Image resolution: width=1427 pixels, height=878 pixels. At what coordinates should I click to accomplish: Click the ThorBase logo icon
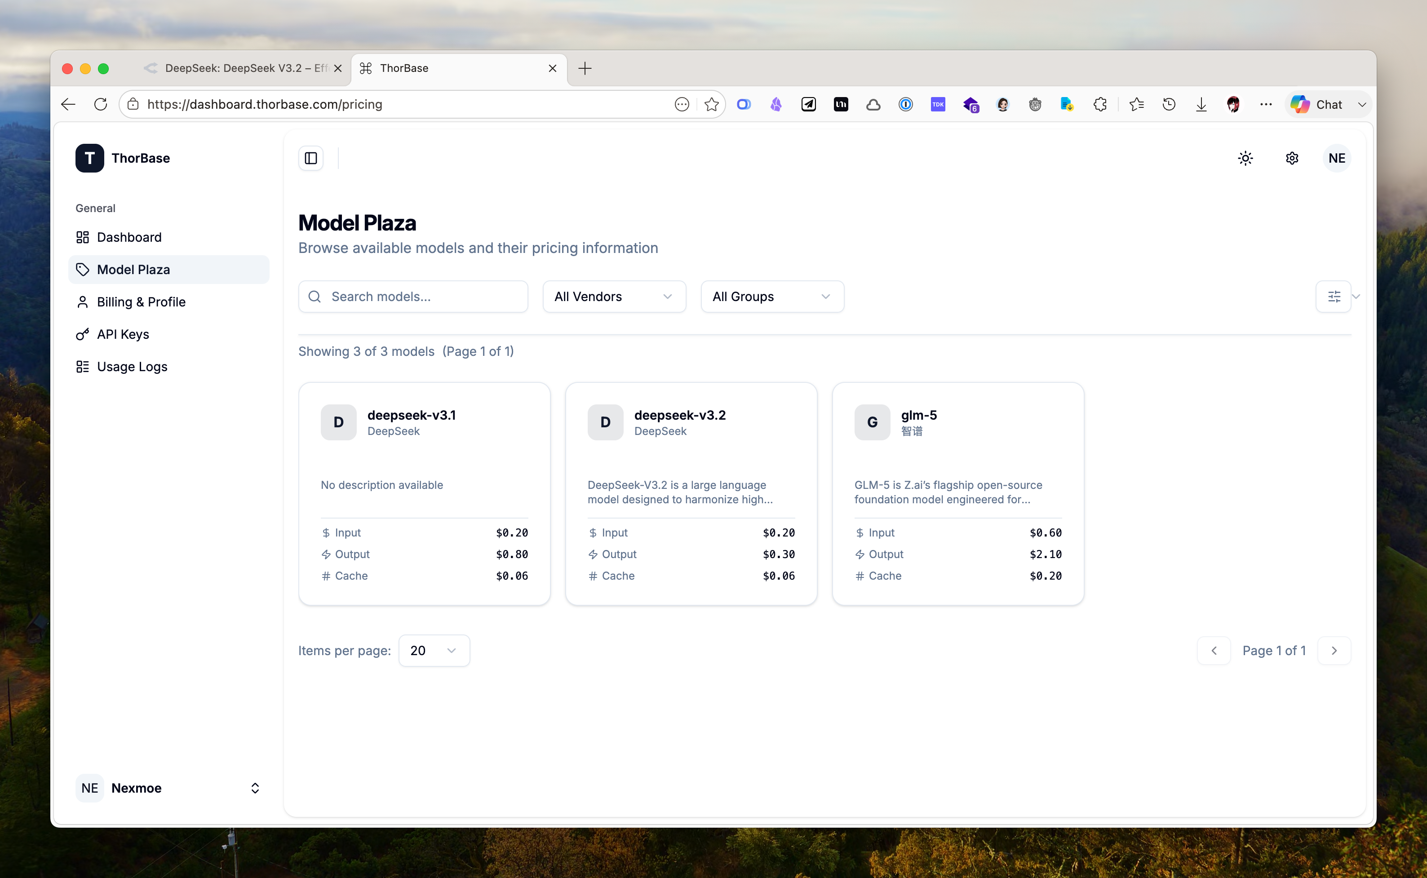tap(89, 158)
